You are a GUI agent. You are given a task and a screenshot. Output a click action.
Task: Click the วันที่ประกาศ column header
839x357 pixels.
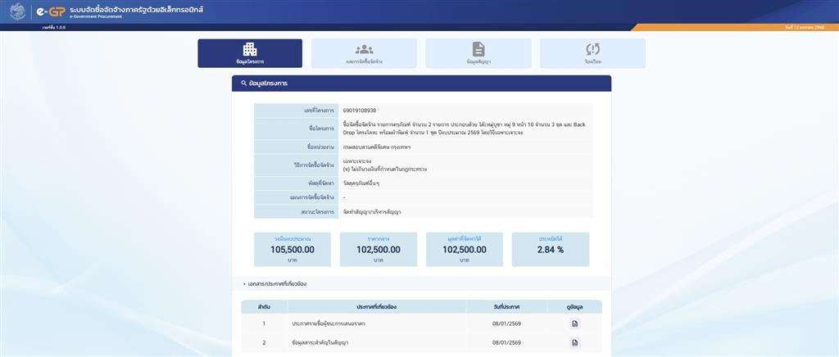[x=507, y=306]
